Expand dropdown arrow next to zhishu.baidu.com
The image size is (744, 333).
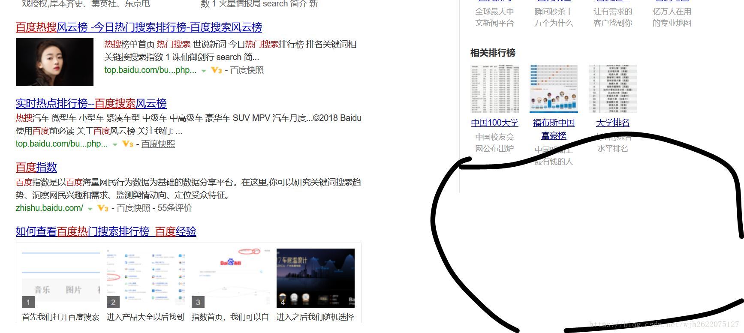coord(90,209)
